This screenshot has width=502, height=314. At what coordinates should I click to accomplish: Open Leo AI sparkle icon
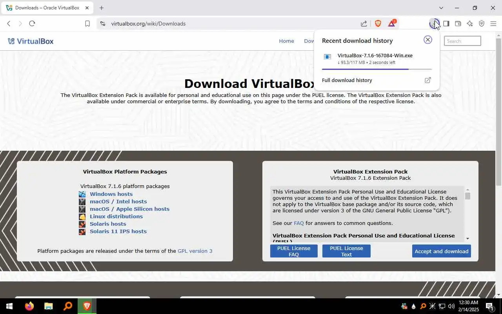point(470,24)
